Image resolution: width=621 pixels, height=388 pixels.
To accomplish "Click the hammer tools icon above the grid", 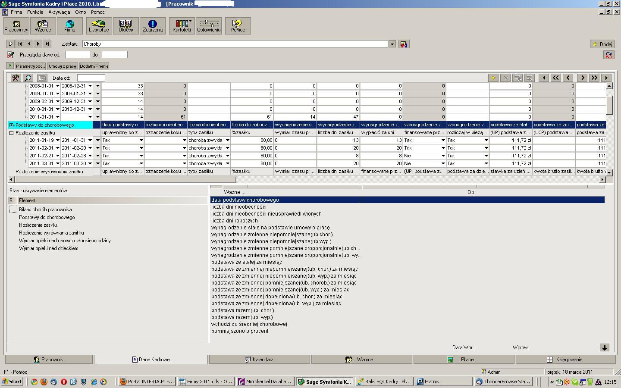I will tap(16, 78).
